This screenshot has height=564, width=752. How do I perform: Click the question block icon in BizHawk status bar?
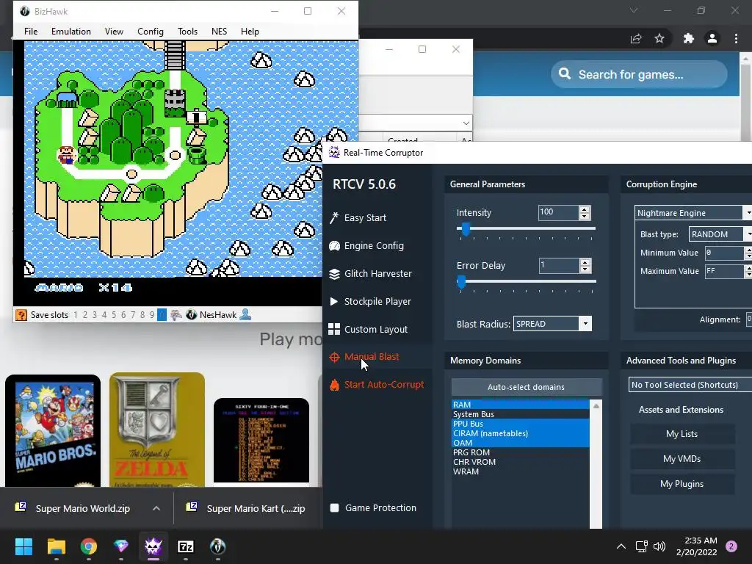pos(21,315)
